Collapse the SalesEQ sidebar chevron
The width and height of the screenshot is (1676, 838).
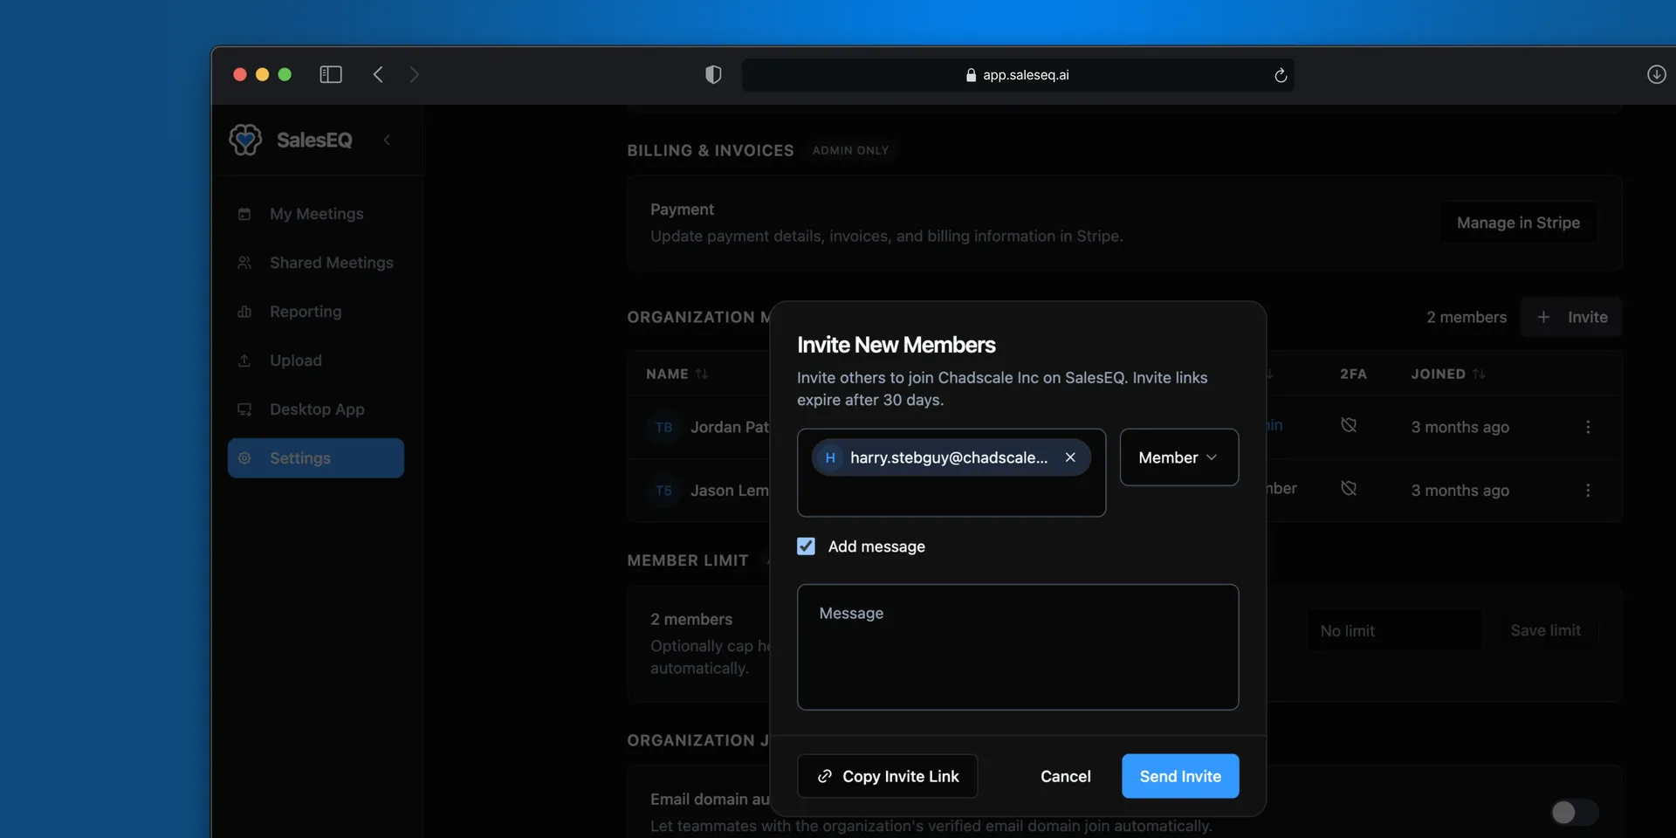point(387,140)
